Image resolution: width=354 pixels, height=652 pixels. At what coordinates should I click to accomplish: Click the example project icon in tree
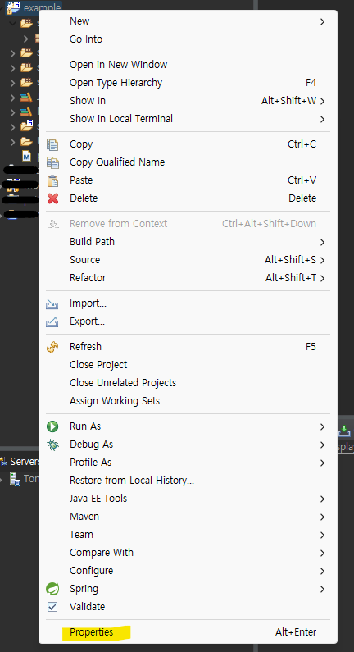(x=13, y=7)
